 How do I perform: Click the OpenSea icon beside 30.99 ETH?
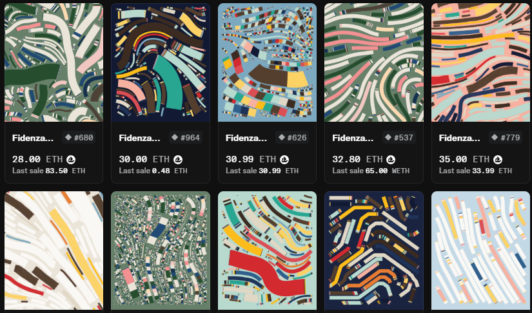pos(284,159)
